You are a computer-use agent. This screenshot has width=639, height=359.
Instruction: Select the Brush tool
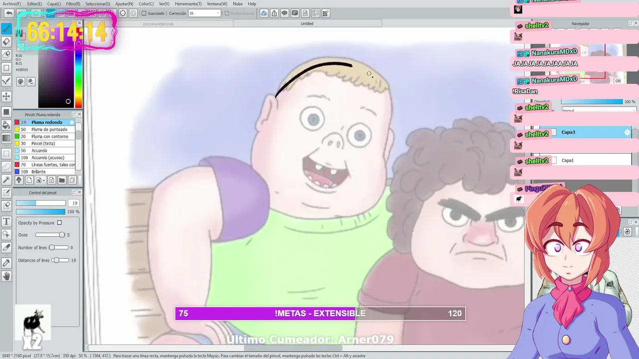6,28
